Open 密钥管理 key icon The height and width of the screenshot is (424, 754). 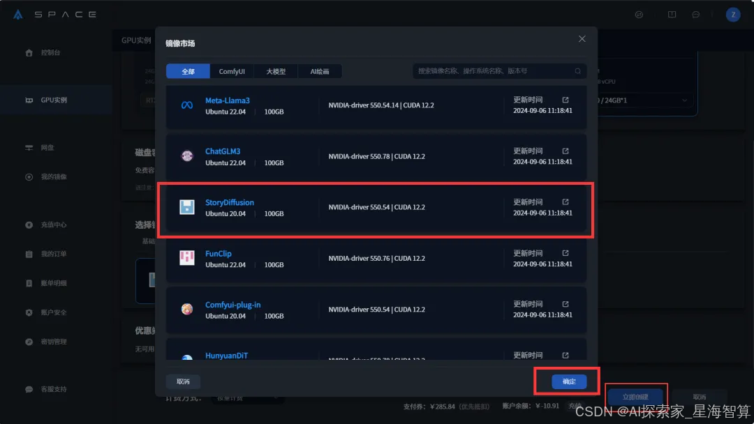(29, 342)
